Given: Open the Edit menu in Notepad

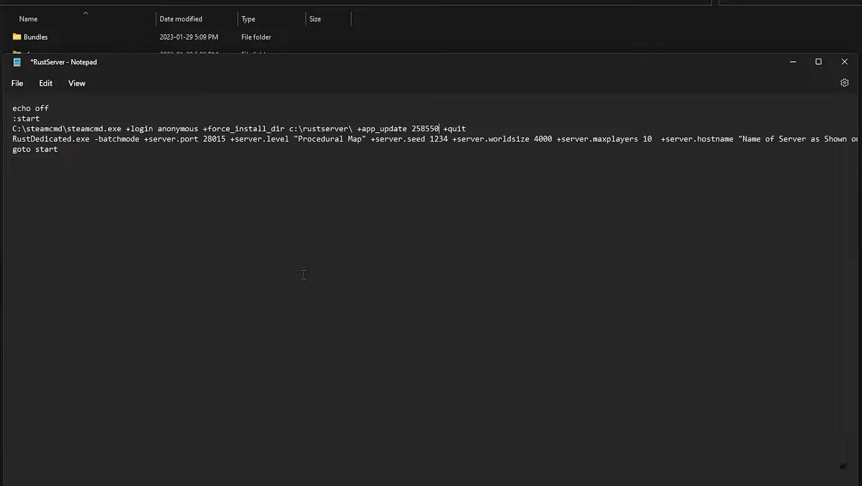Looking at the screenshot, I should 45,83.
